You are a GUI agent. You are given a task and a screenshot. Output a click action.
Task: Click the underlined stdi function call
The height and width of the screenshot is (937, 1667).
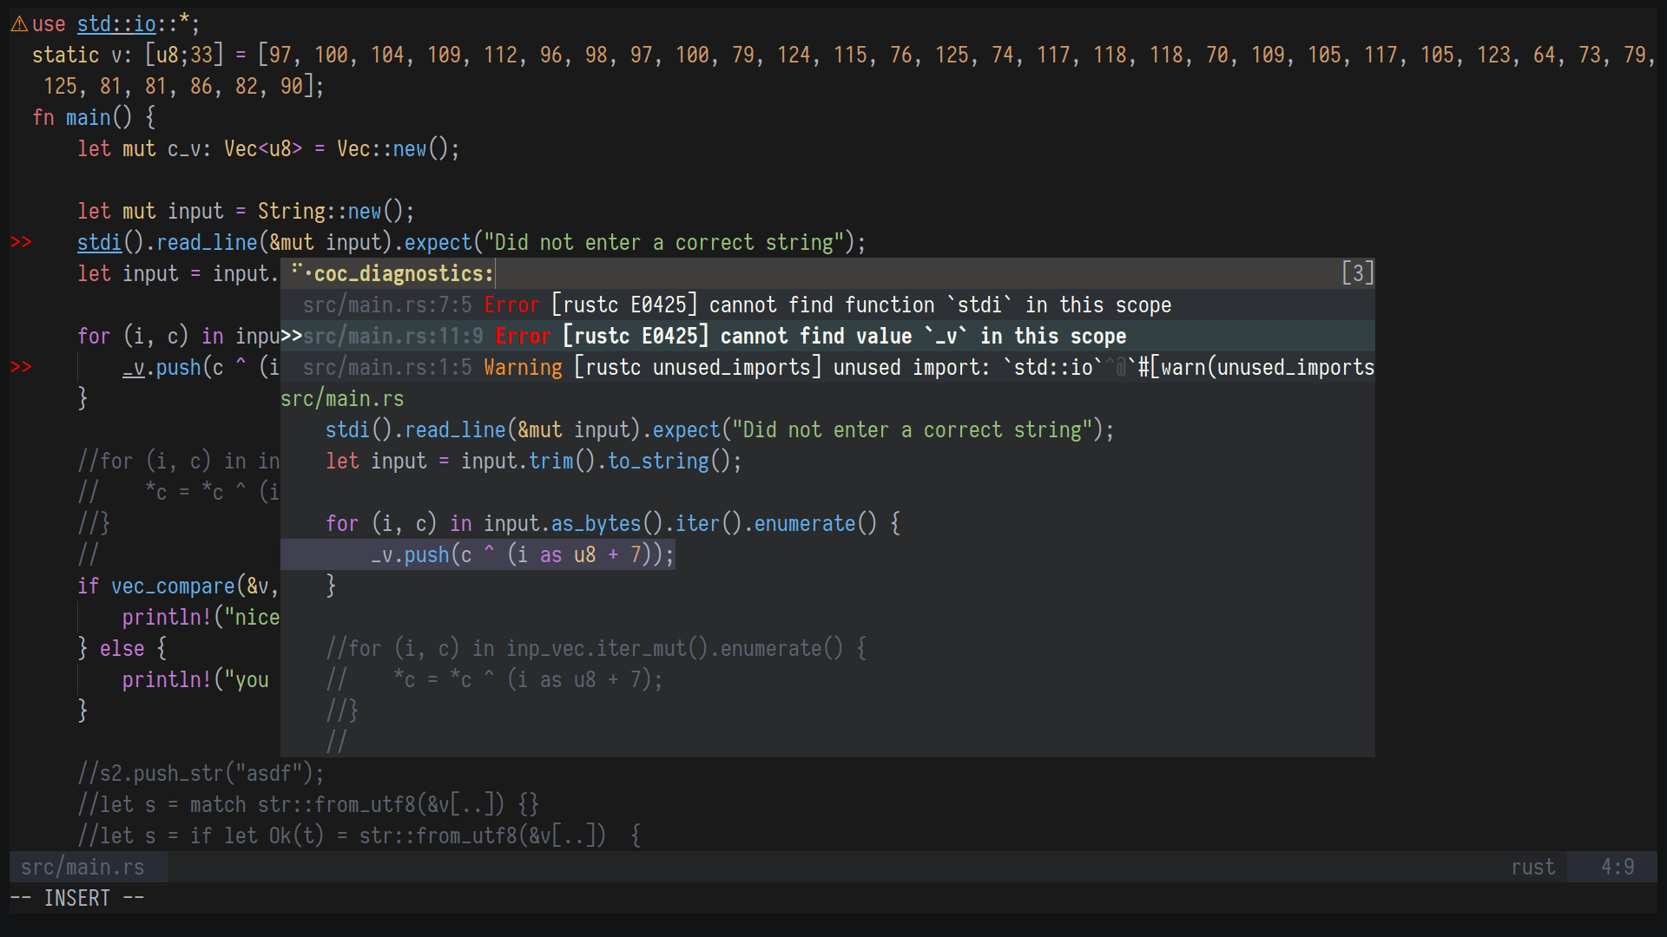99,243
